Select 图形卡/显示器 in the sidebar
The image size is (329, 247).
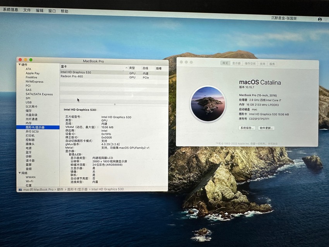38,127
